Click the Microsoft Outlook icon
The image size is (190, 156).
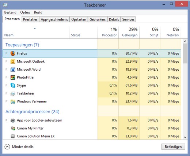click(x=13, y=61)
